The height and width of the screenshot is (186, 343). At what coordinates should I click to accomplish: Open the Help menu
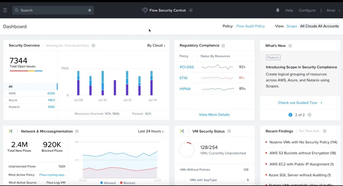pos(289,10)
